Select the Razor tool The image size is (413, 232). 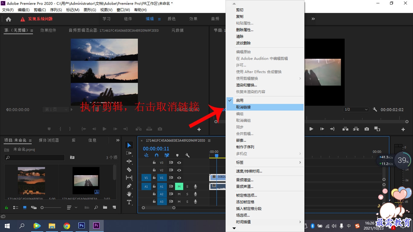pos(129,170)
